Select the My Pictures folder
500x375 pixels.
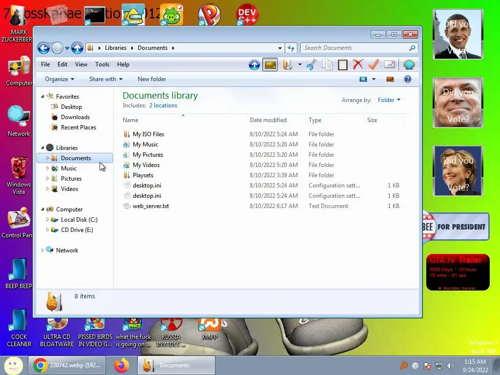[147, 155]
